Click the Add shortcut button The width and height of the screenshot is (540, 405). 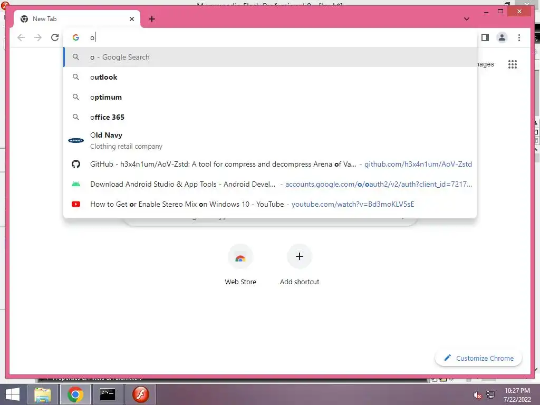(300, 265)
